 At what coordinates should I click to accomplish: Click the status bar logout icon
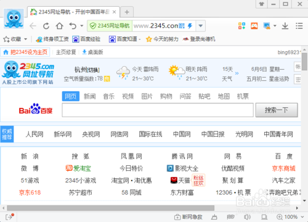pos(9,216)
